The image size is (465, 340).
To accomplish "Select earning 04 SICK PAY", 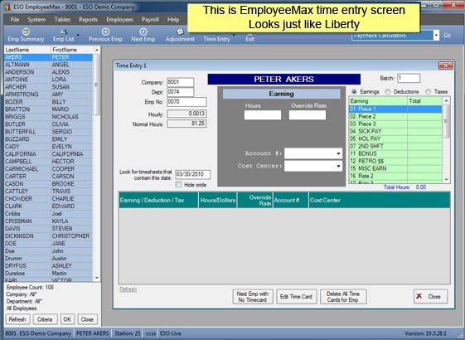I will [x=395, y=131].
